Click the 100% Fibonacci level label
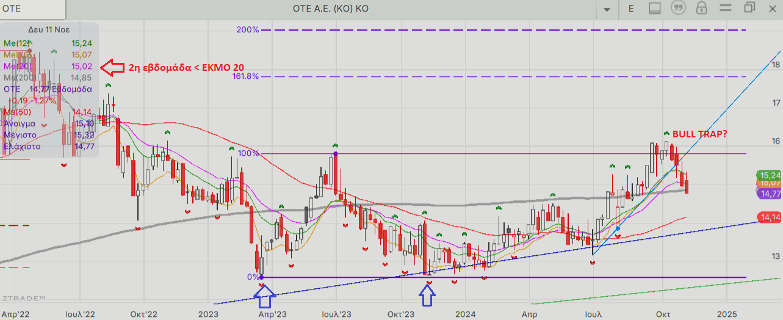Screen dimensions: 783x320 (x=248, y=153)
